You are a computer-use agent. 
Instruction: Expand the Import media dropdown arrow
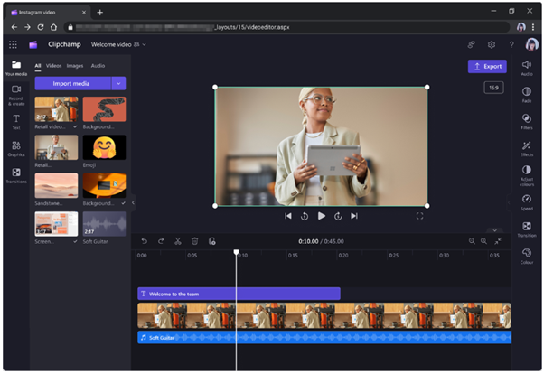point(118,83)
